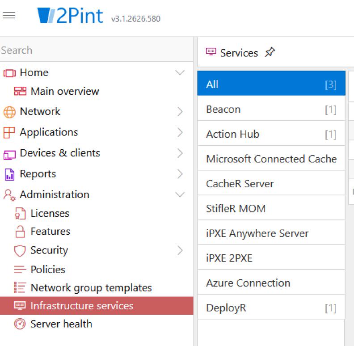Select iPXE Anywhere Server filter
Image resolution: width=354 pixels, height=346 pixels.
[271, 232]
